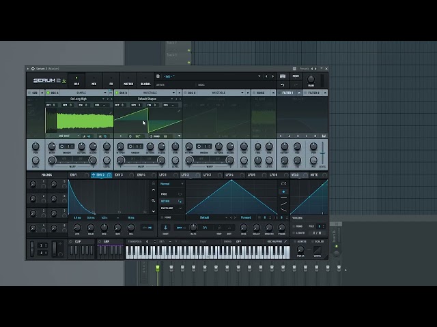This screenshot has height=327, width=437.
Task: Open the preset browser icon
Action: (283, 76)
